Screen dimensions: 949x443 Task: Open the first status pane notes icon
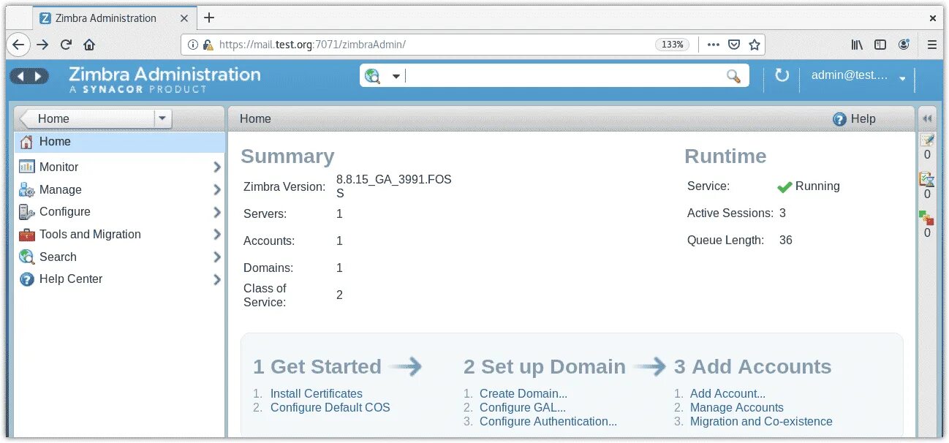927,140
